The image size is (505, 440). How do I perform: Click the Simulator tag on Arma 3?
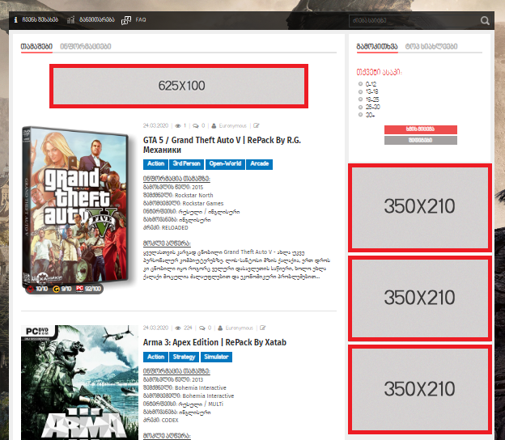point(216,357)
